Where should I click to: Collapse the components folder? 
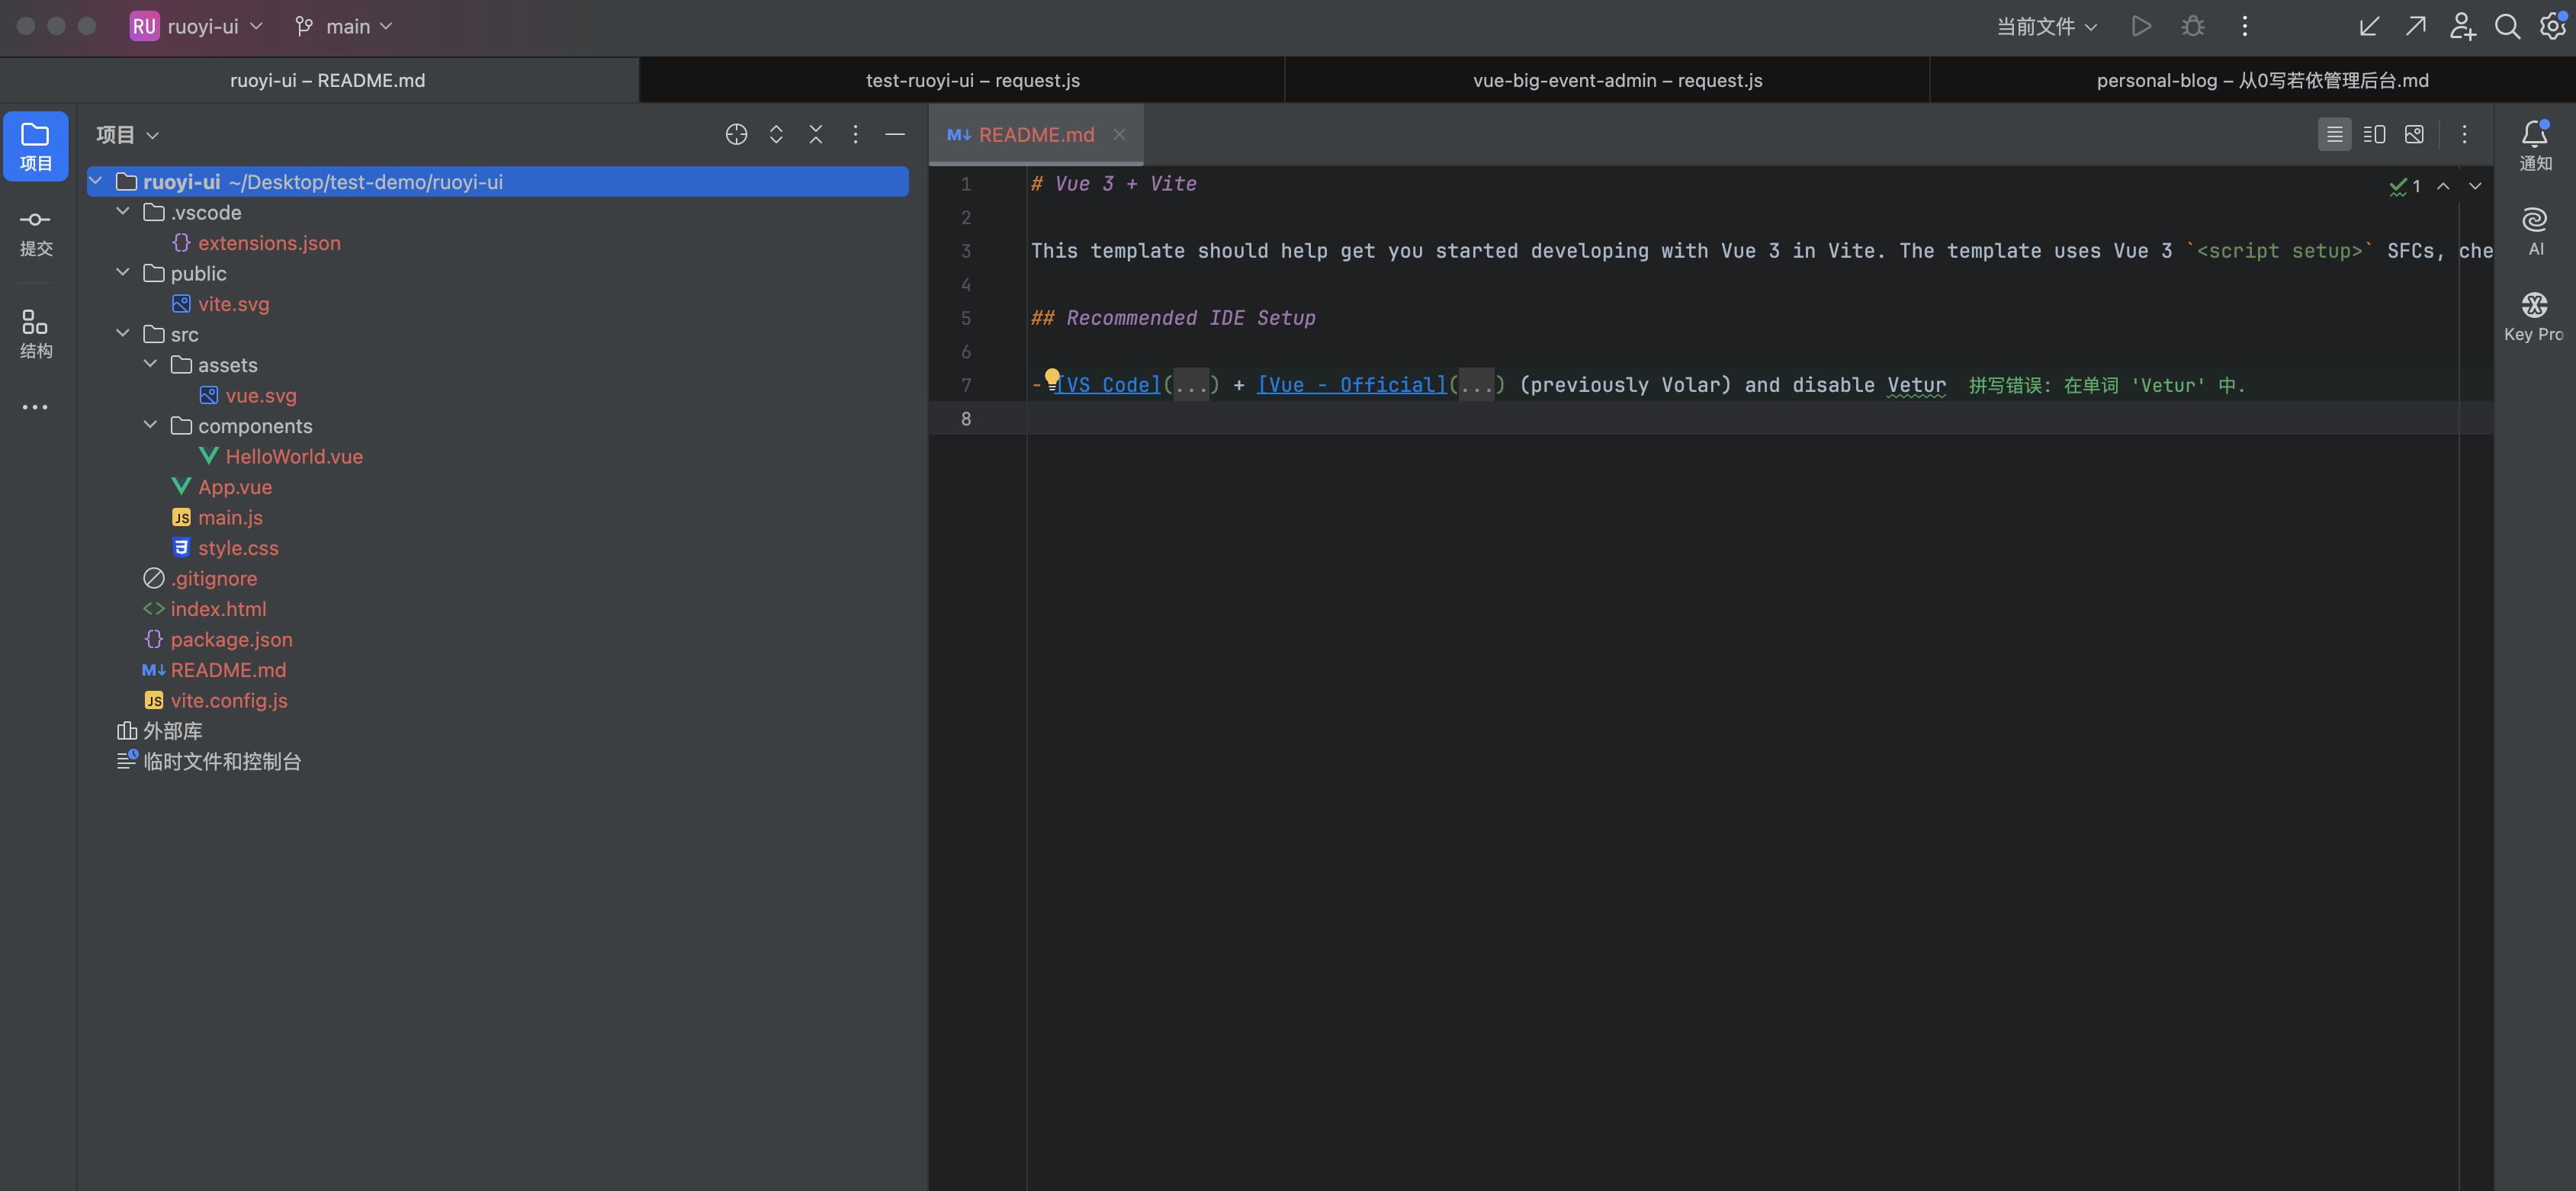coord(150,426)
